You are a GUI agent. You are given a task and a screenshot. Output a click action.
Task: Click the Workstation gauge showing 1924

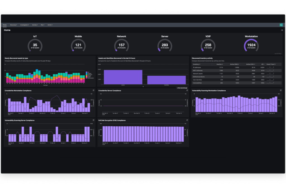(x=251, y=45)
